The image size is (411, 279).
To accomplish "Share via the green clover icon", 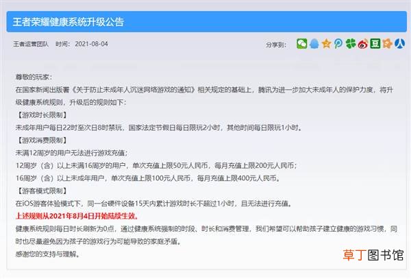I will (x=351, y=43).
